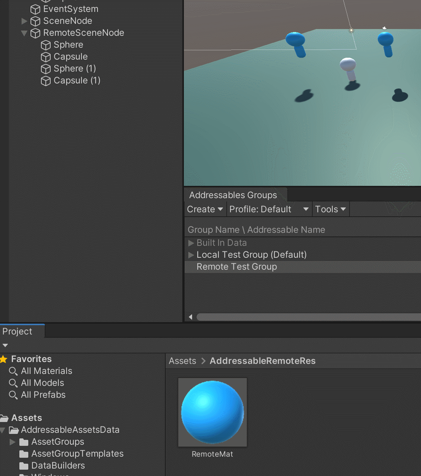Click the SceneNode cube icon
The height and width of the screenshot is (476, 421).
pos(35,21)
